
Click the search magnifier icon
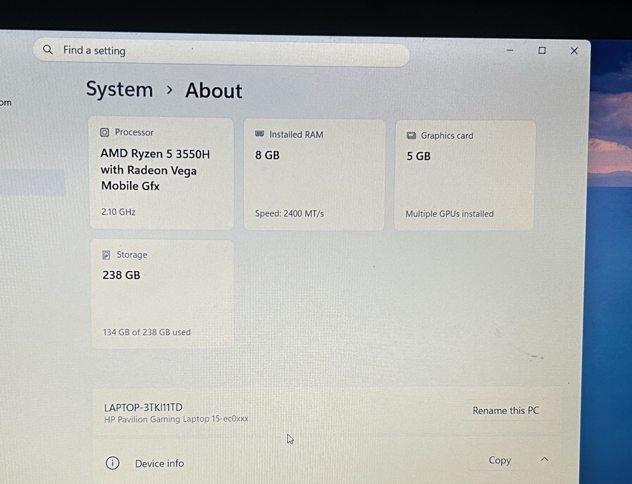point(48,50)
